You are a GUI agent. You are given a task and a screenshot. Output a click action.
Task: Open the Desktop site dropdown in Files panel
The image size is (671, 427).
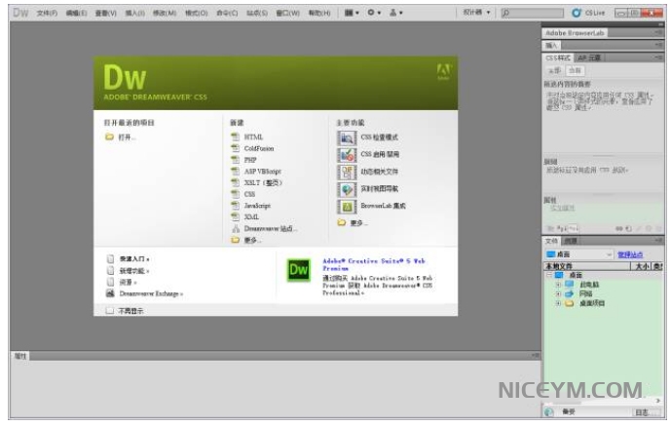pos(579,254)
